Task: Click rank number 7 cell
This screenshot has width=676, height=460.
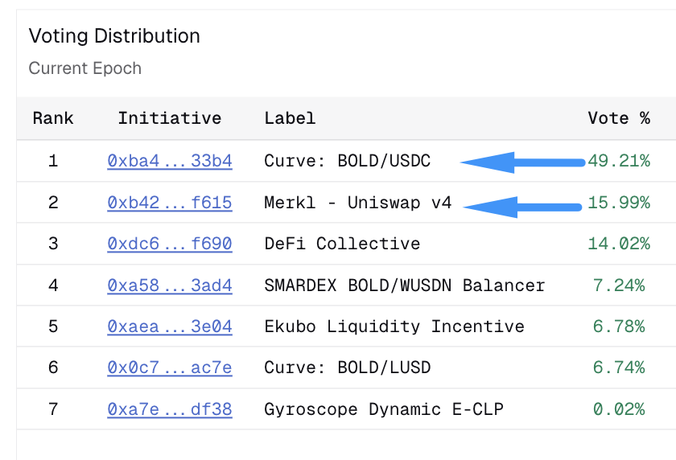Action: coord(53,409)
